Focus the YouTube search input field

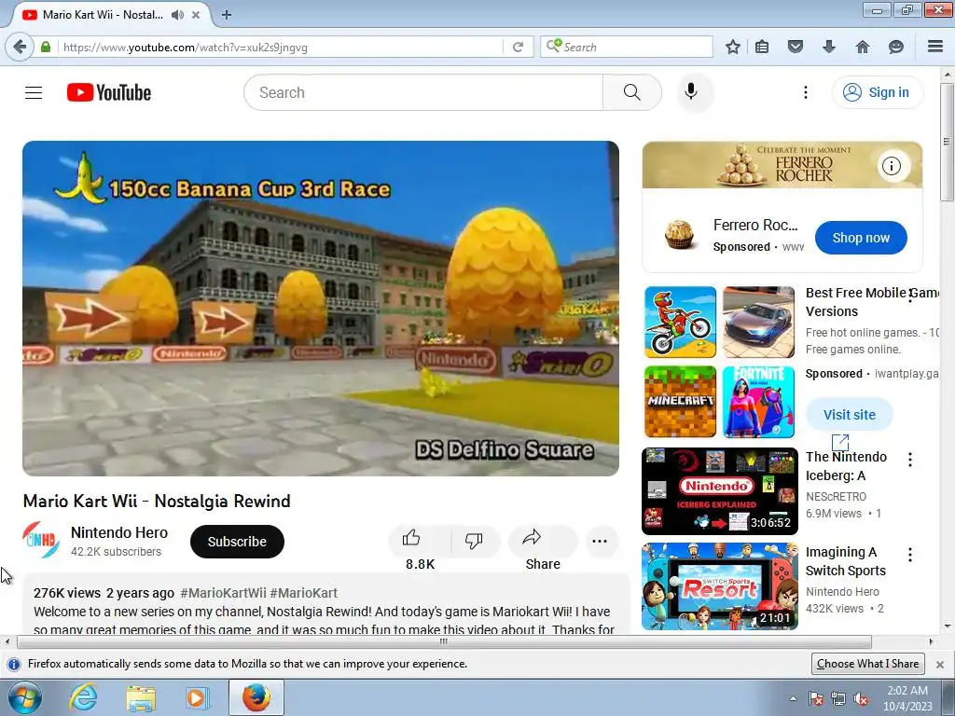coord(423,92)
